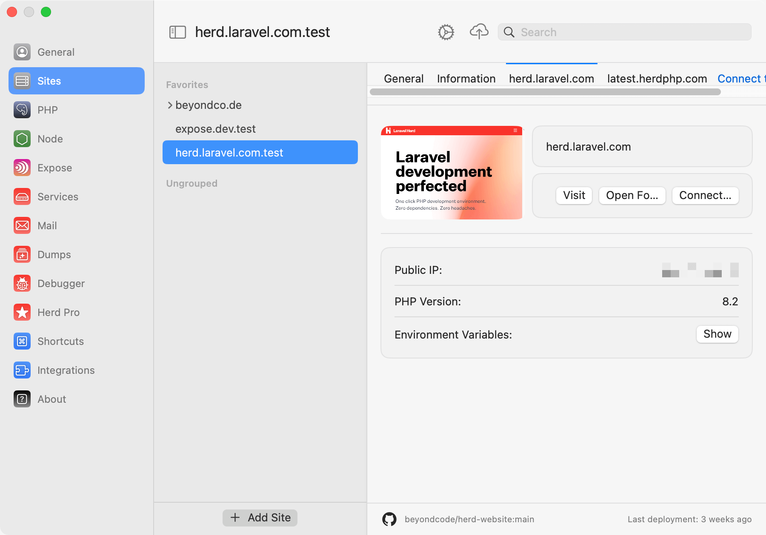Click the magnifying glass search icon
The width and height of the screenshot is (766, 535).
(509, 32)
